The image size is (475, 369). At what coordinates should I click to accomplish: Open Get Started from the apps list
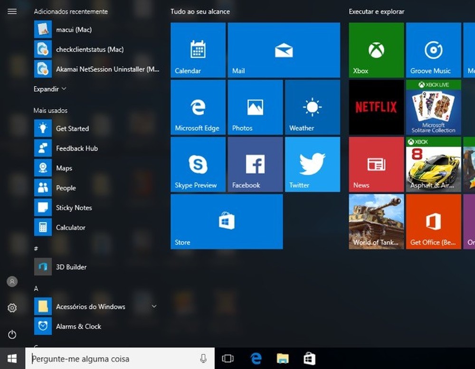73,128
